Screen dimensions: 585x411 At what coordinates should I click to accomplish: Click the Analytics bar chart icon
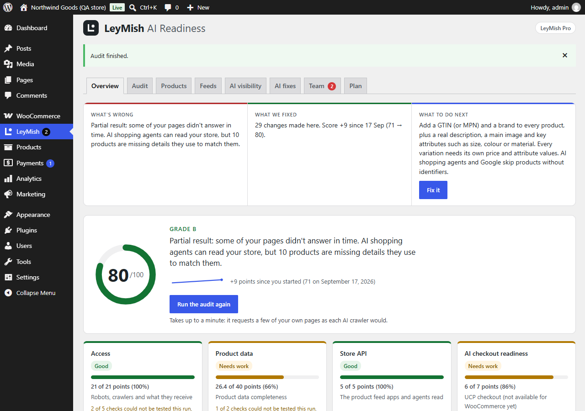[x=8, y=179]
